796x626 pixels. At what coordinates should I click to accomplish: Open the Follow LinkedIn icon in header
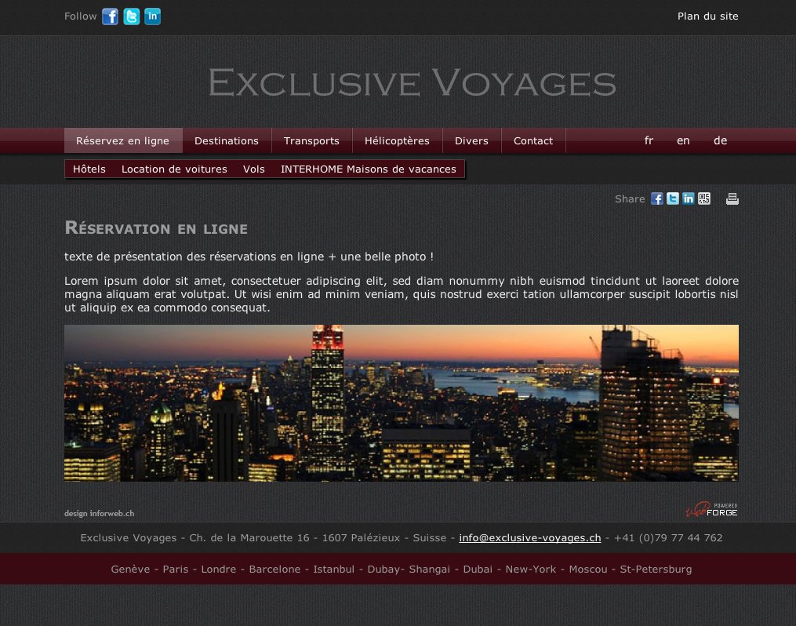pos(152,16)
